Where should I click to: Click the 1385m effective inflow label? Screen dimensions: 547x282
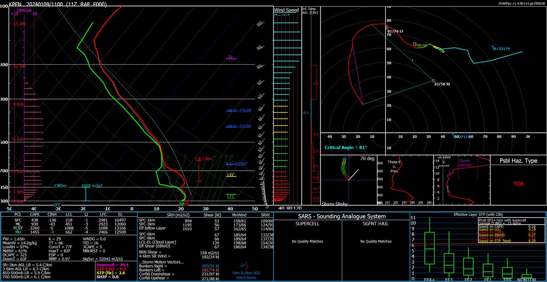[x=60, y=186]
